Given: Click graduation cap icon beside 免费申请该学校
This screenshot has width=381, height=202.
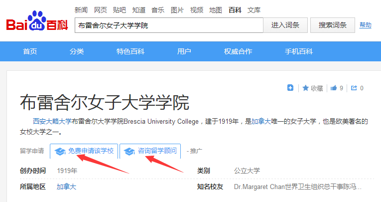Looking at the screenshot, I should 60,151.
